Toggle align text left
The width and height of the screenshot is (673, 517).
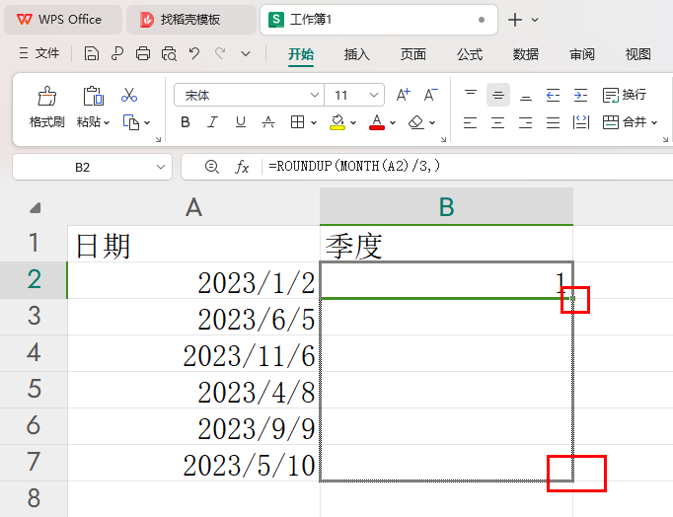coord(470,122)
